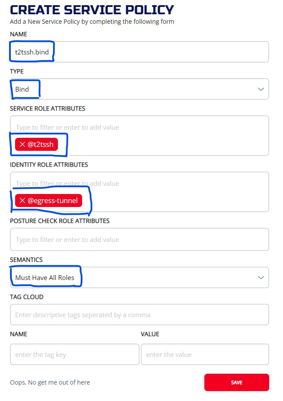This screenshot has height=401, width=283.
Task: Click the 'enter the value' field
Action: (205, 355)
